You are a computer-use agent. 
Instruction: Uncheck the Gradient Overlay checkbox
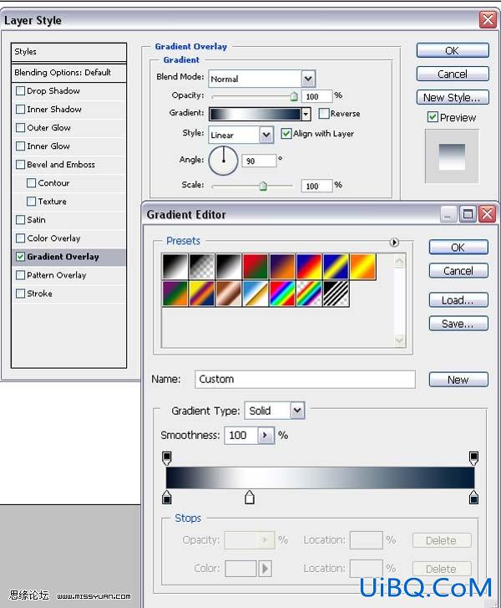coord(21,257)
